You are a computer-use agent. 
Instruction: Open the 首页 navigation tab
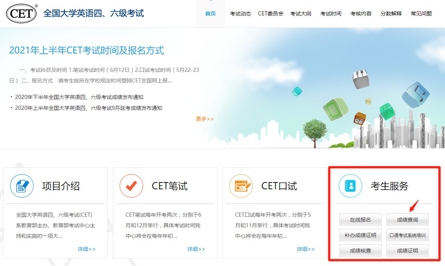click(x=210, y=14)
